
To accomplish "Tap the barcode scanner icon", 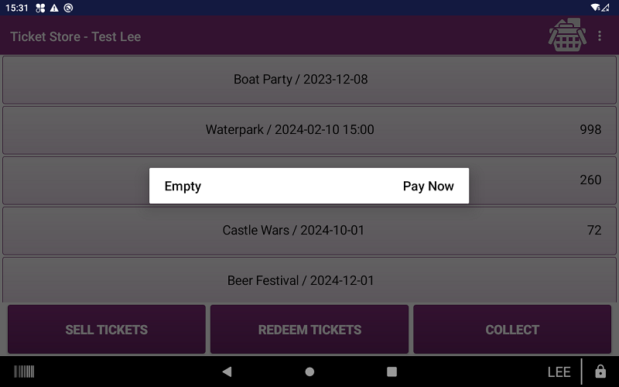I will click(x=24, y=372).
